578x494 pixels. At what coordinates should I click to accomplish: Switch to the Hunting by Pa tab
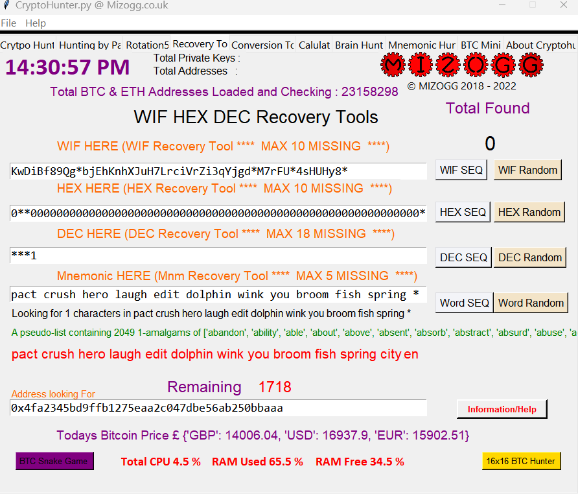89,45
